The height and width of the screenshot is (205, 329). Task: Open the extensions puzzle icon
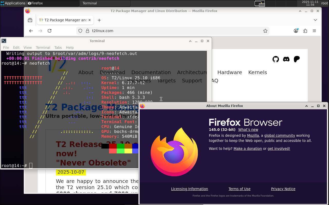point(305,31)
